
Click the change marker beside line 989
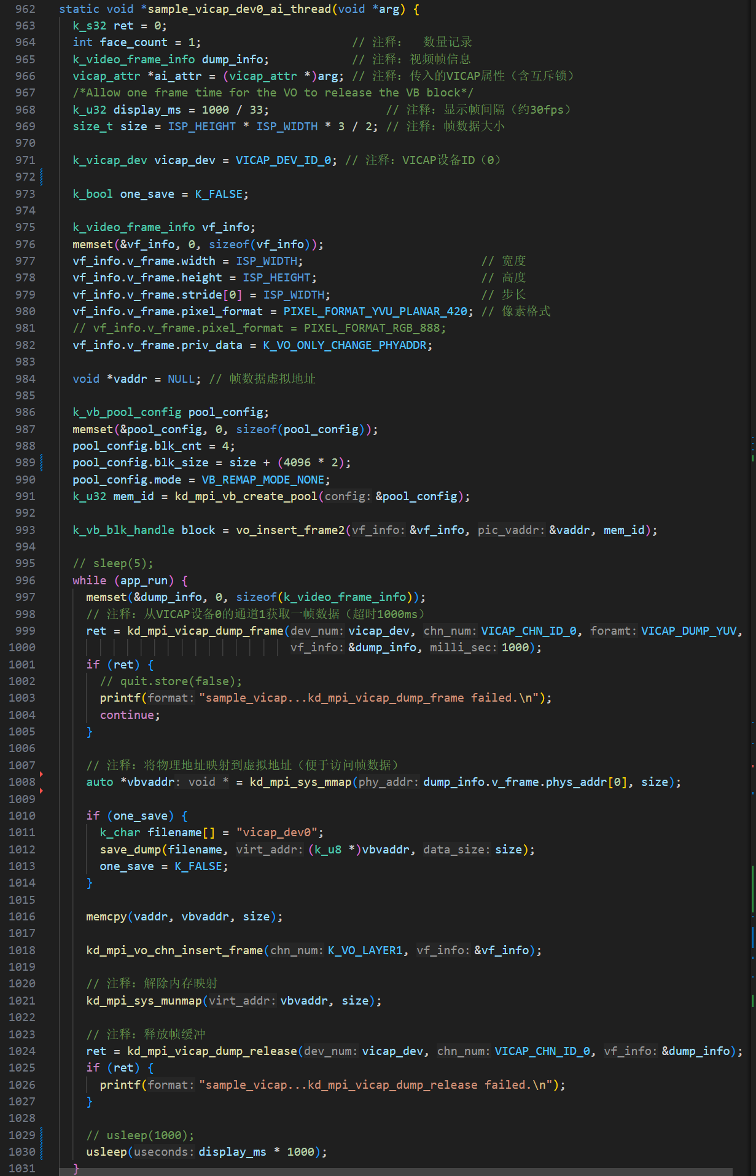tap(41, 463)
